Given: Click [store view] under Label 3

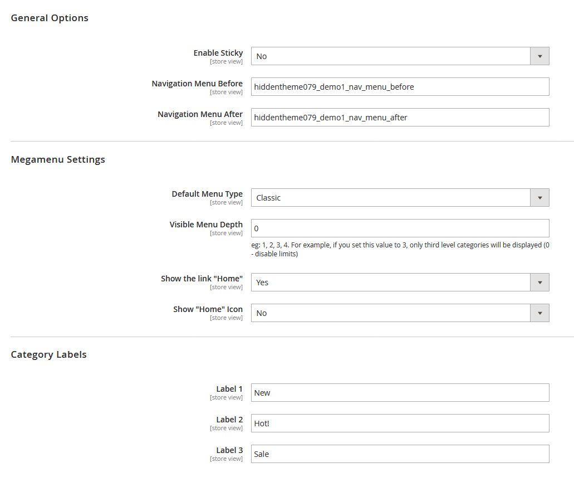Looking at the screenshot, I should tap(226, 458).
